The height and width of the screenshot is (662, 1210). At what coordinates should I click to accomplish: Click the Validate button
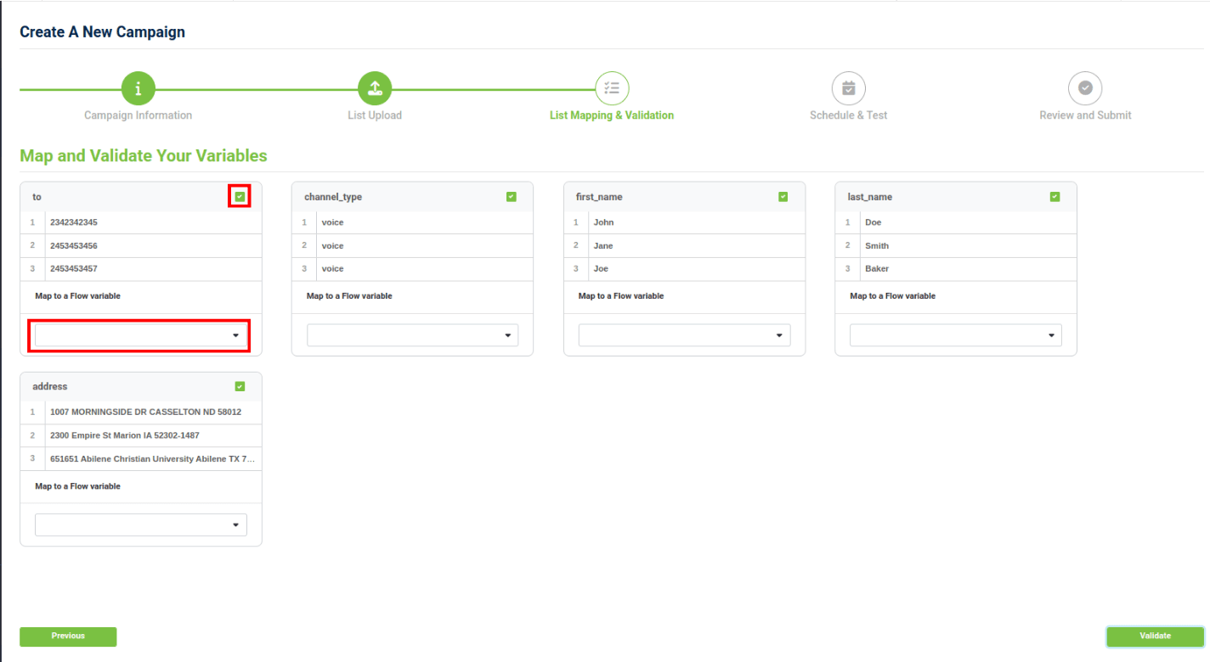1155,637
